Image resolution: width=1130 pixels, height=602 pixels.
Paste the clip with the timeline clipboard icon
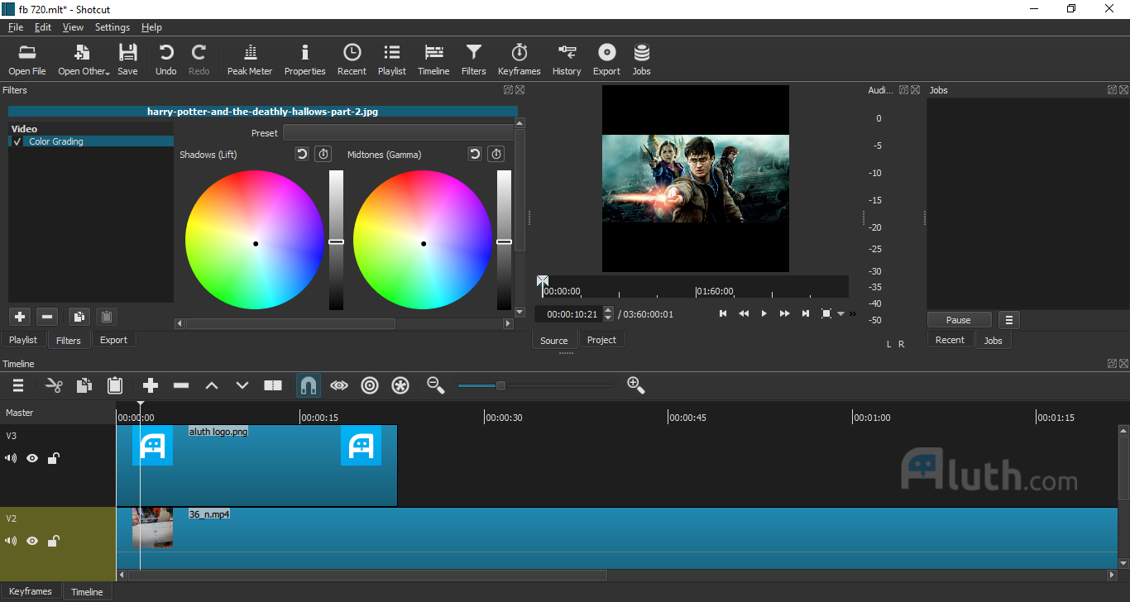pos(115,385)
